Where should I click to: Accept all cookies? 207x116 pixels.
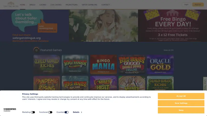[x=181, y=96]
